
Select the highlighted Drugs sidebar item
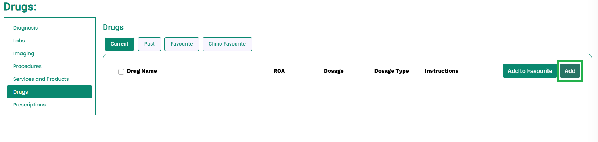click(49, 92)
